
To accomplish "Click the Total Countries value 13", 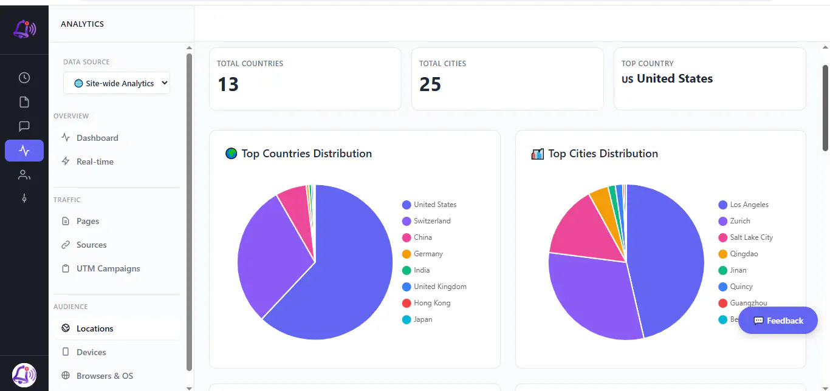I will [228, 84].
